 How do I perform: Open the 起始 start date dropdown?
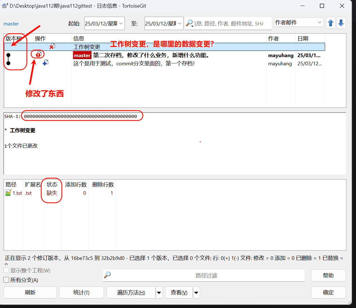coord(121,23)
